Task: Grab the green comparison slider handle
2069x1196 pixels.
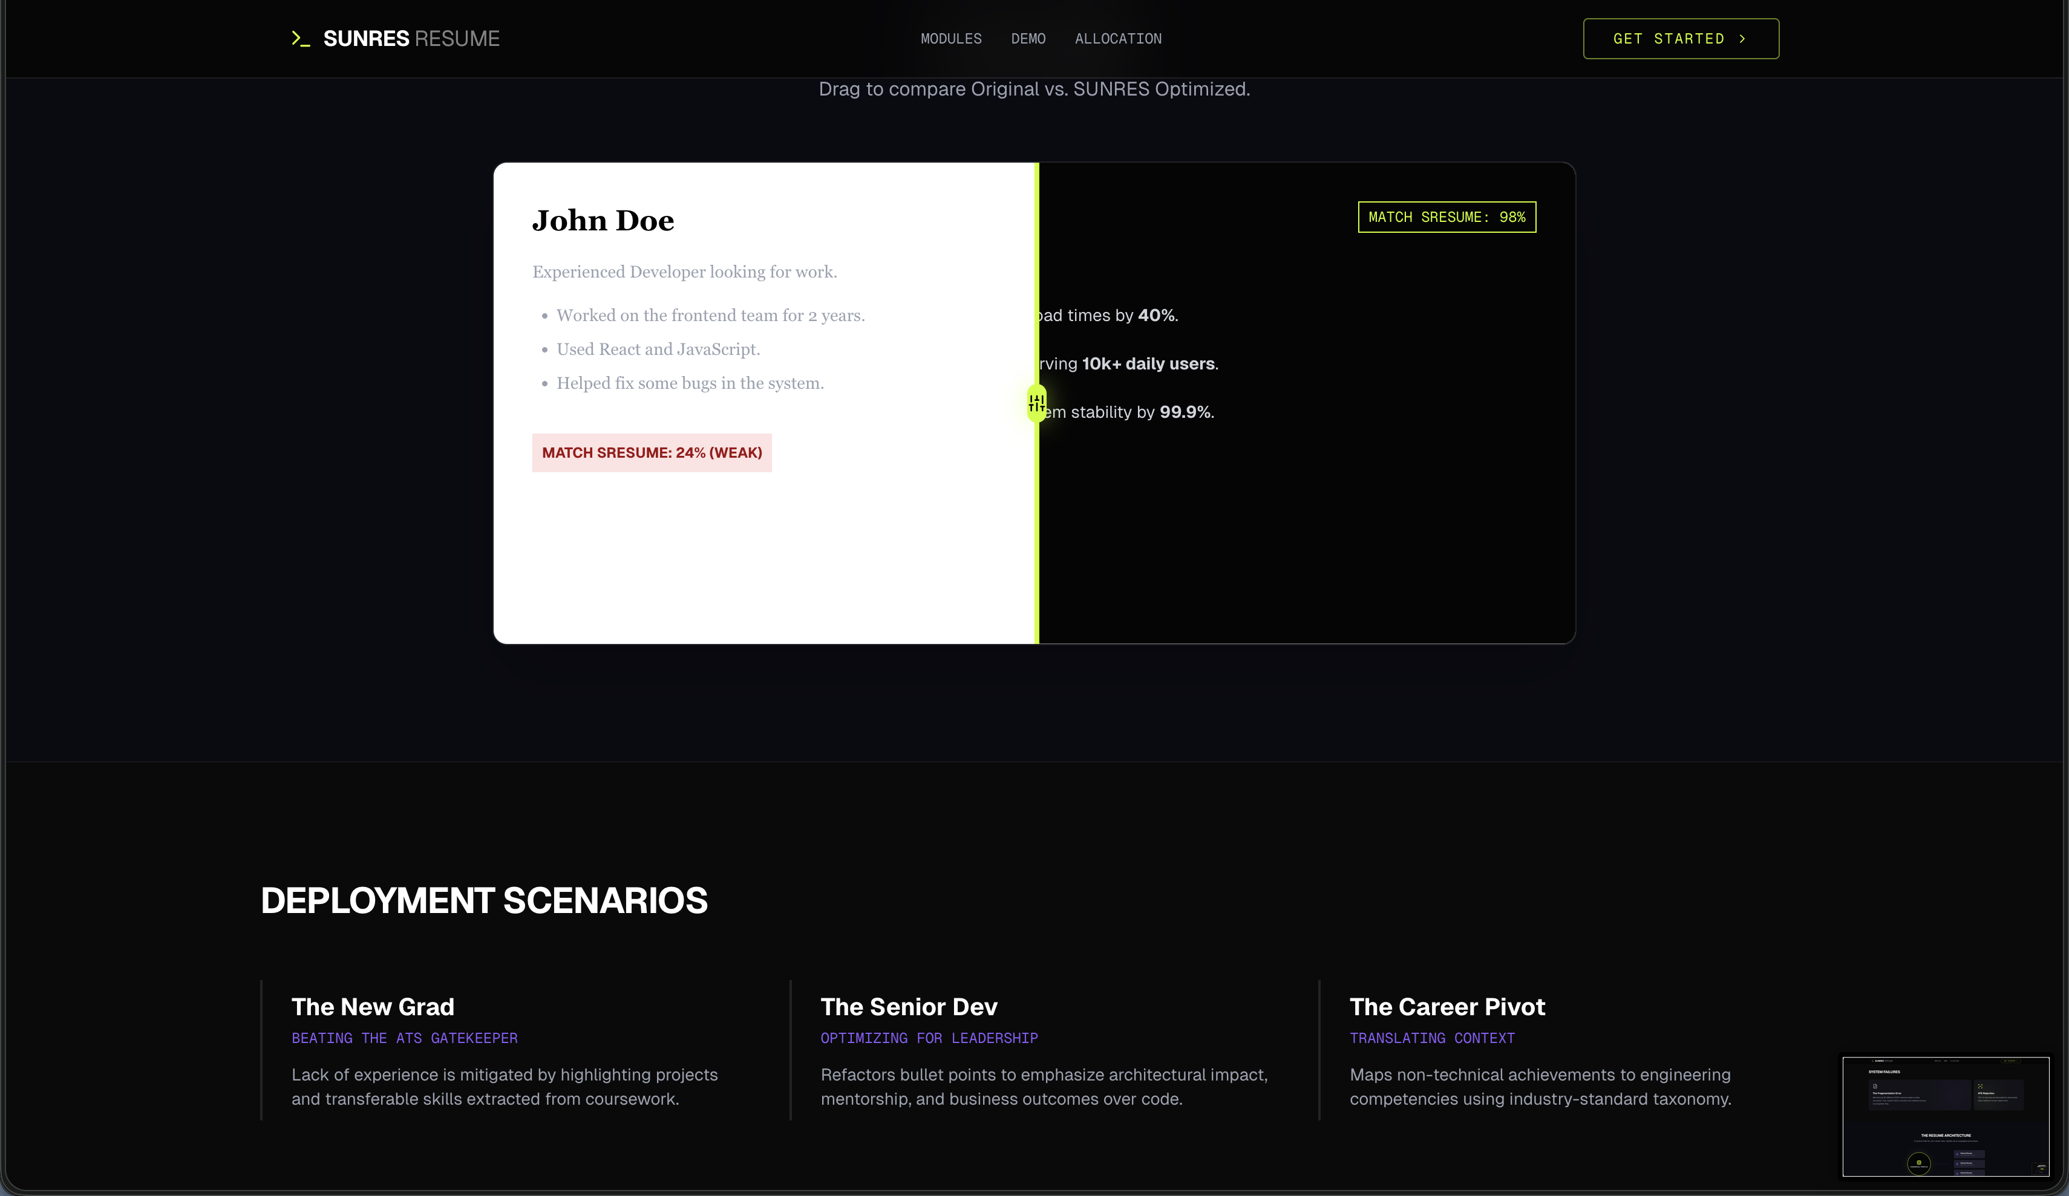Action: point(1036,403)
